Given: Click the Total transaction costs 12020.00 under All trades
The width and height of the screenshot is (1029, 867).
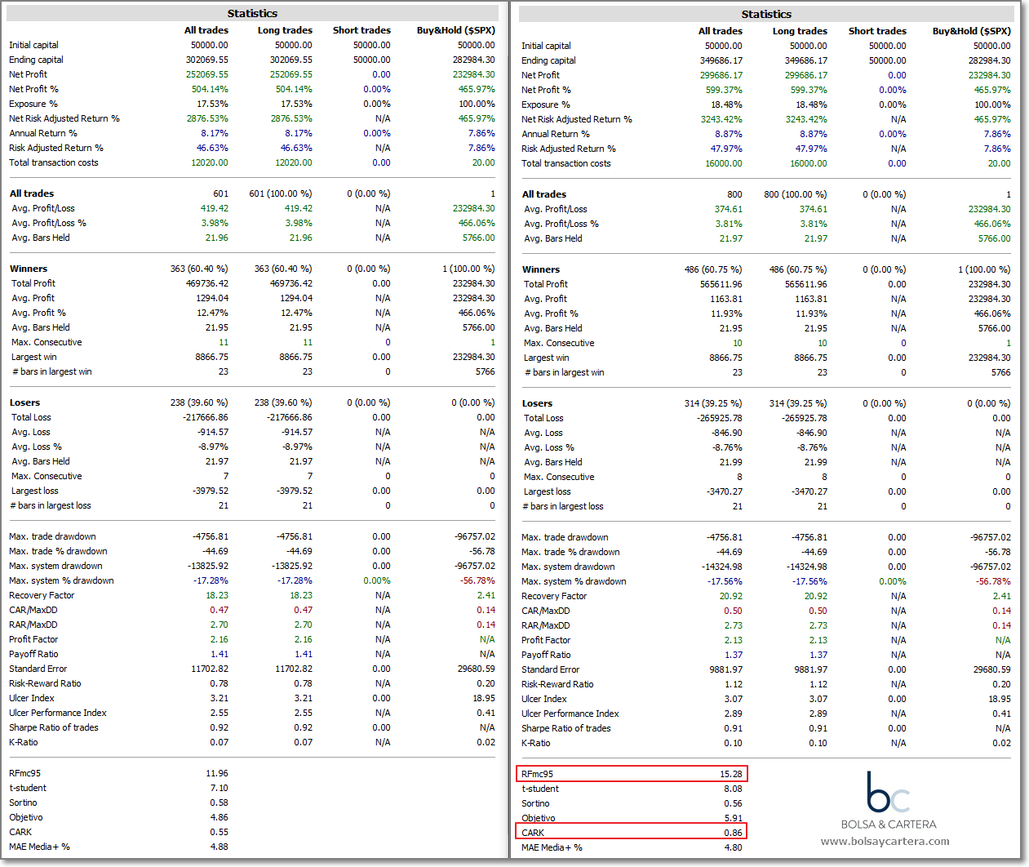Looking at the screenshot, I should [211, 162].
